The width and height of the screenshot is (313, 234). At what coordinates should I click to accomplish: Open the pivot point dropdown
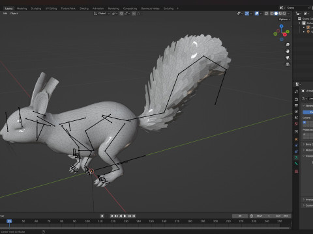[x=115, y=14]
